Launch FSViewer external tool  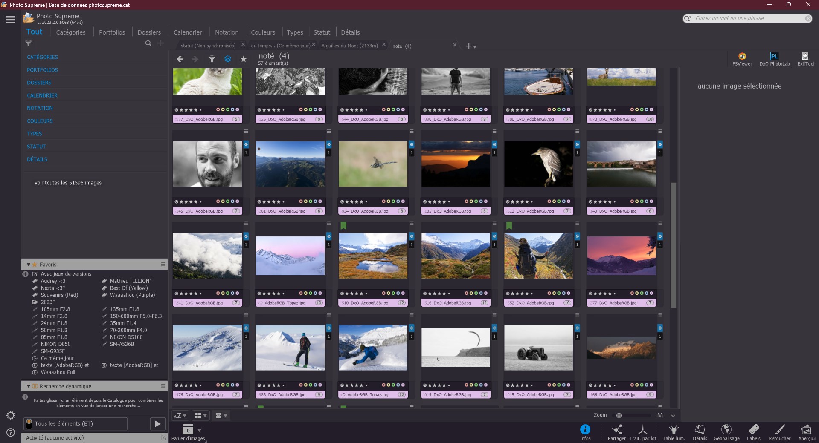pos(742,59)
